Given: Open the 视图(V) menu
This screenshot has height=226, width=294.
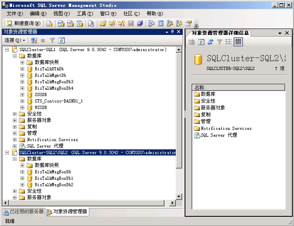Looking at the screenshot, I should [x=62, y=14].
